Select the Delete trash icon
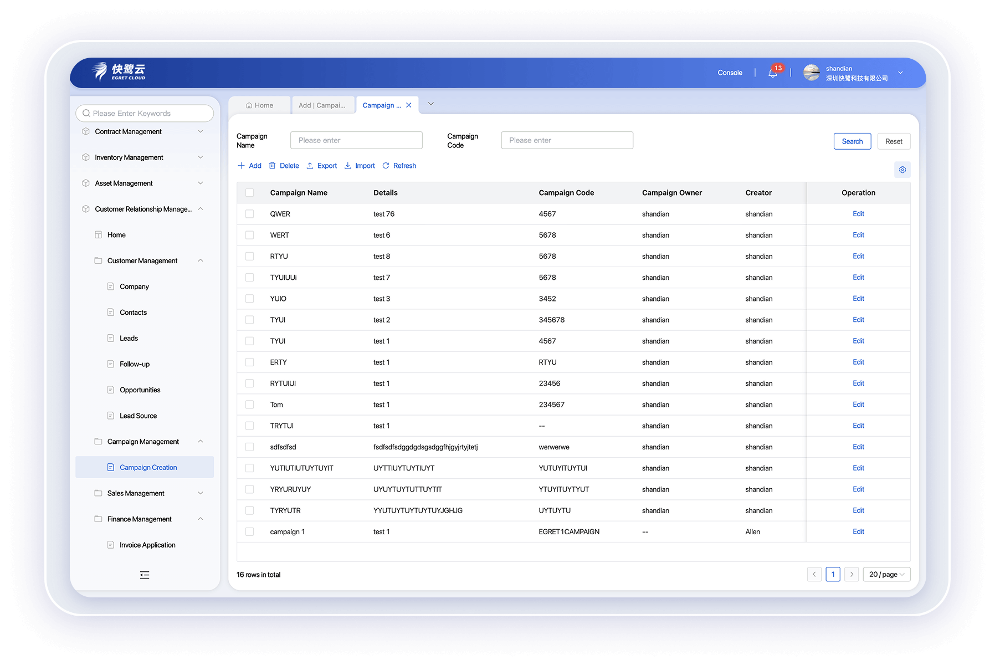 coord(272,165)
